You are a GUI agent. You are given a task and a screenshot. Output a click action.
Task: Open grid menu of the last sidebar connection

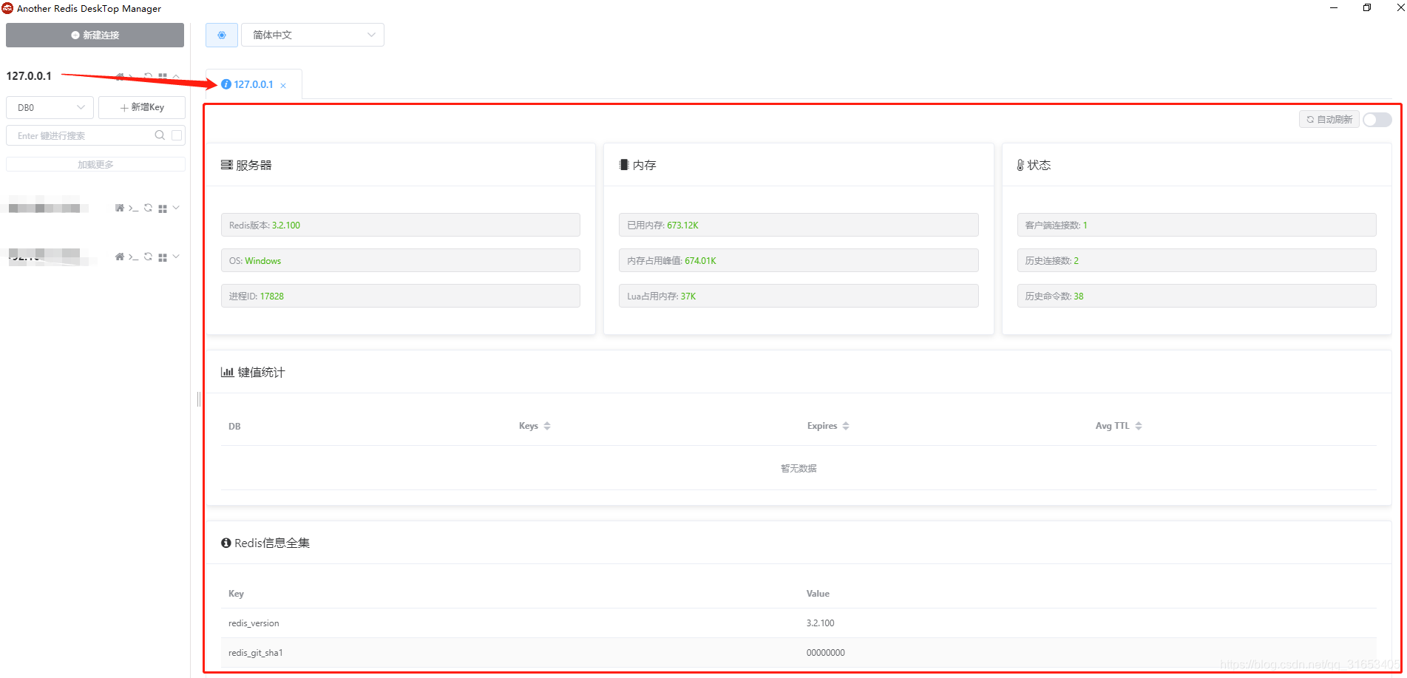[163, 257]
